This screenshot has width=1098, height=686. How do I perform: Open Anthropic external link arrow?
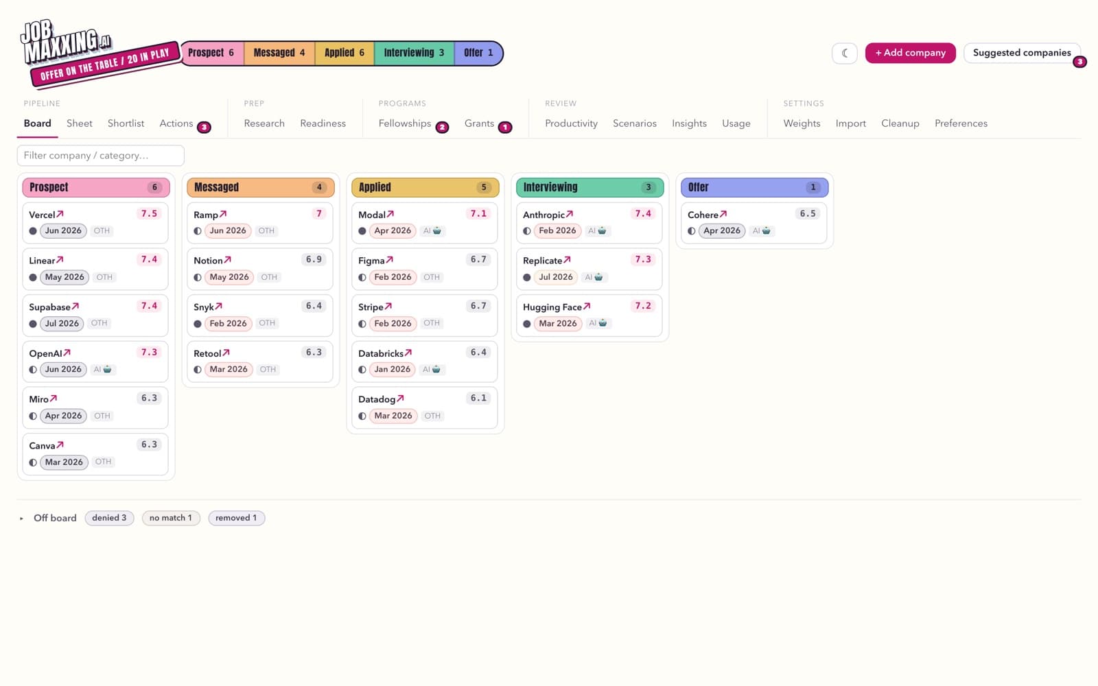click(570, 214)
